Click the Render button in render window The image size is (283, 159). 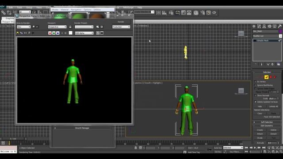click(121, 22)
